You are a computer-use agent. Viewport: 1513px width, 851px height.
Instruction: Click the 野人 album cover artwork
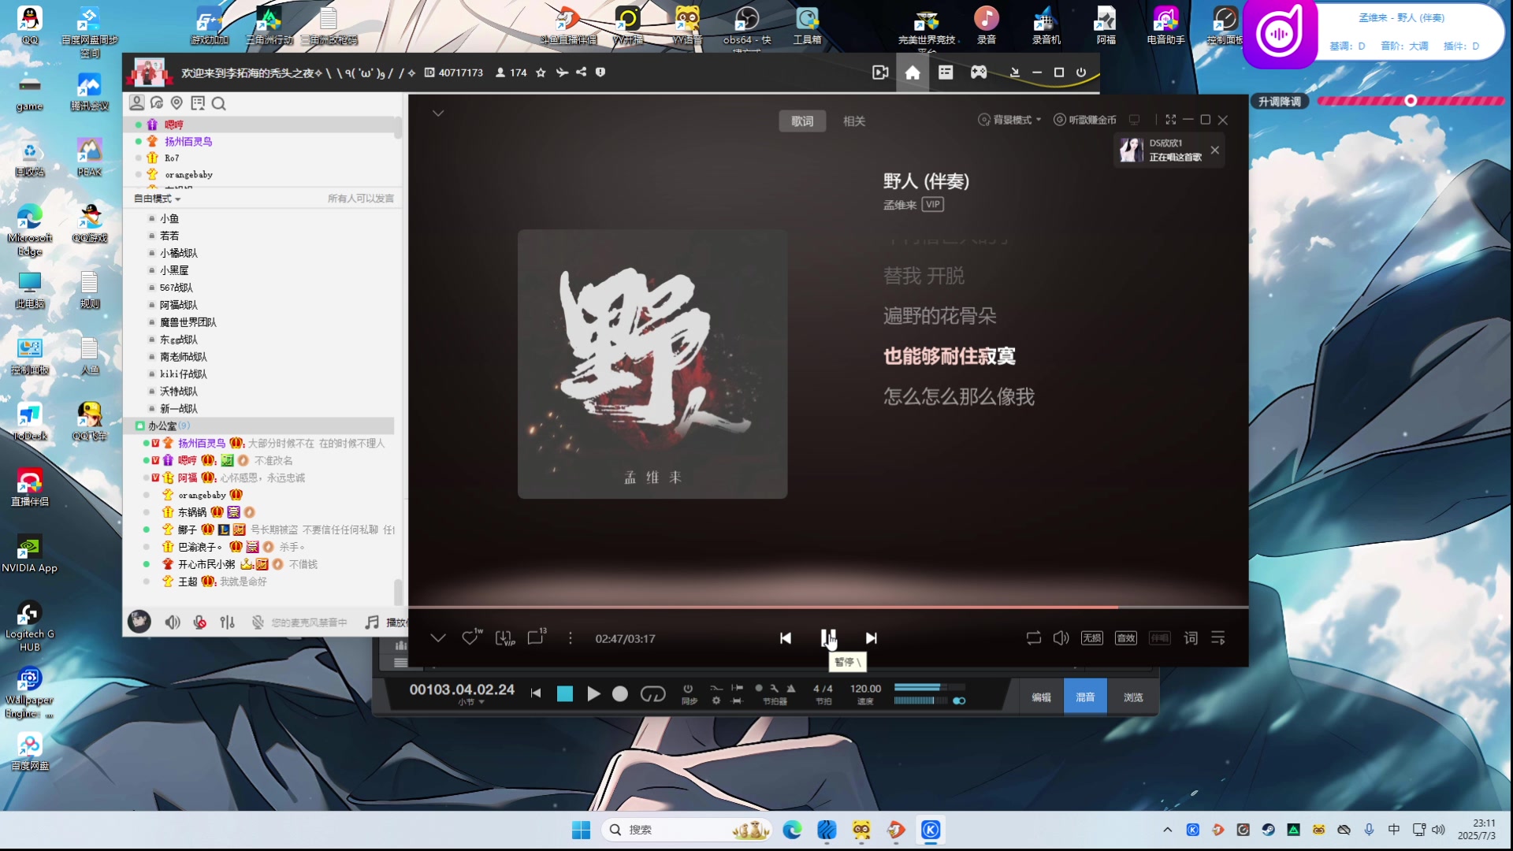coord(652,364)
